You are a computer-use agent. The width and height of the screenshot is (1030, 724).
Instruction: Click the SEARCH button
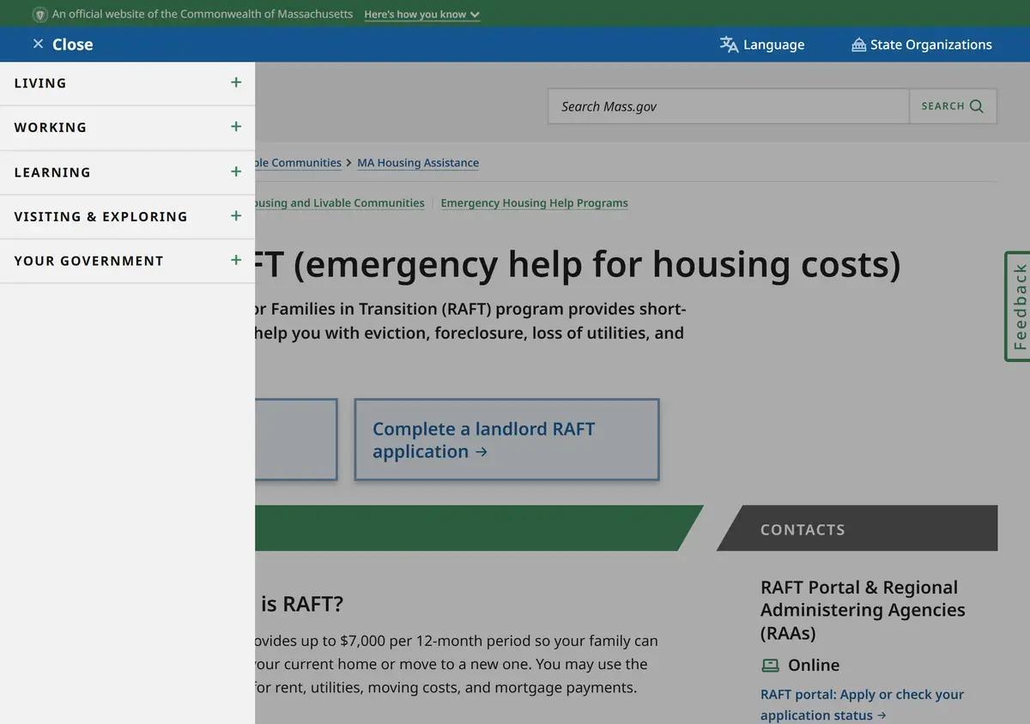pos(953,106)
